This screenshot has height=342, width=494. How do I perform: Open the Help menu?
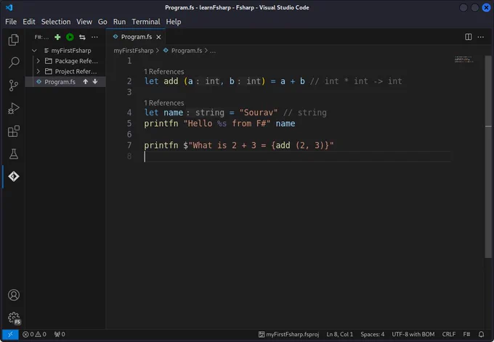pos(174,22)
